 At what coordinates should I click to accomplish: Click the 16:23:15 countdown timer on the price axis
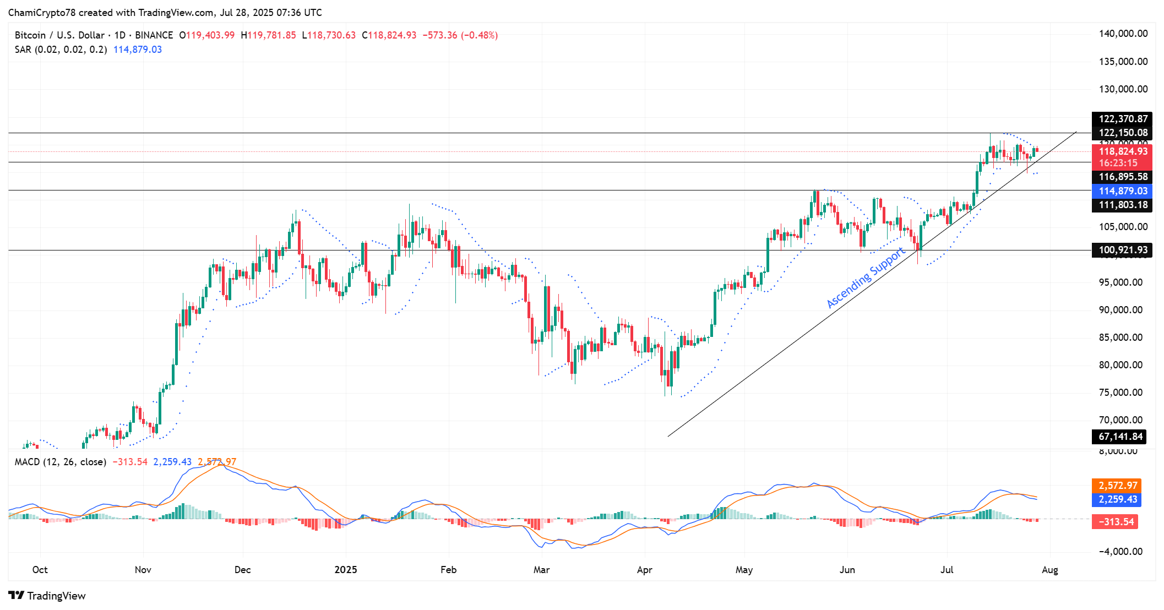[1118, 163]
